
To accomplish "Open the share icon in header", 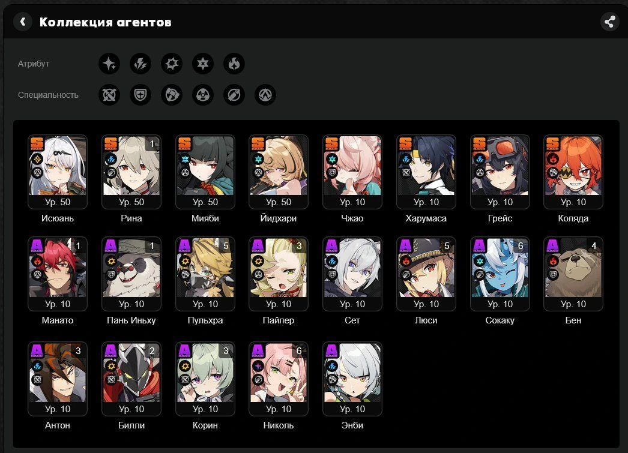I will pos(609,22).
